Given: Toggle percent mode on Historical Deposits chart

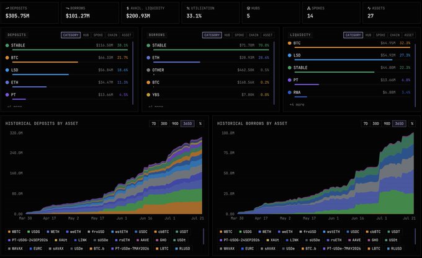Looking at the screenshot, I should (x=200, y=123).
